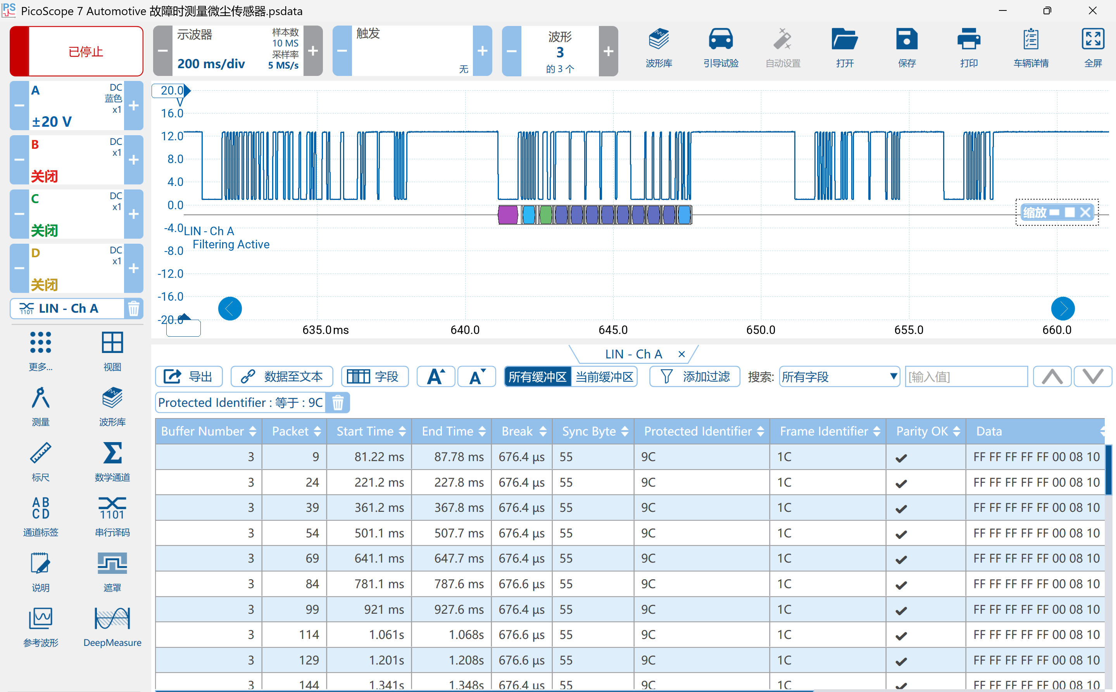Screen dimensions: 1116x692
Task: Open Math Channels sigma icon (数学通道)
Action: [x=112, y=461]
